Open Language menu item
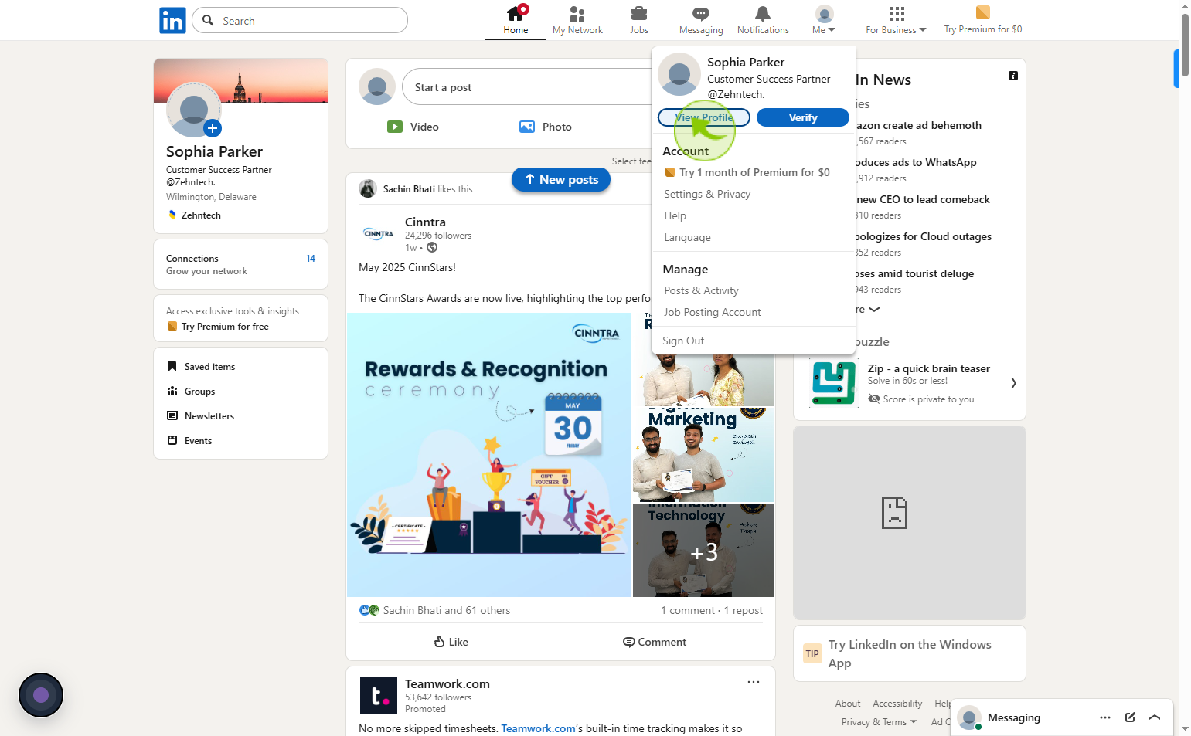 [687, 237]
